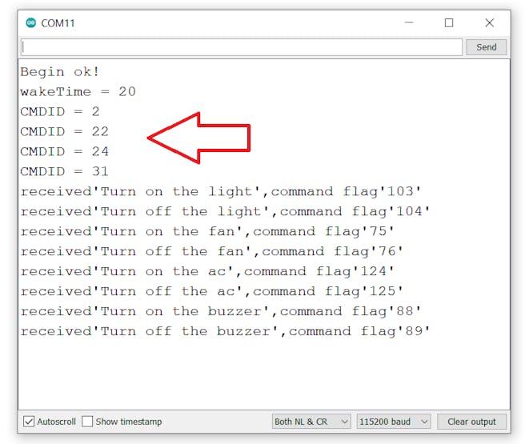Enable the Show timestamp checkbox
The width and height of the screenshot is (529, 444).
click(87, 422)
